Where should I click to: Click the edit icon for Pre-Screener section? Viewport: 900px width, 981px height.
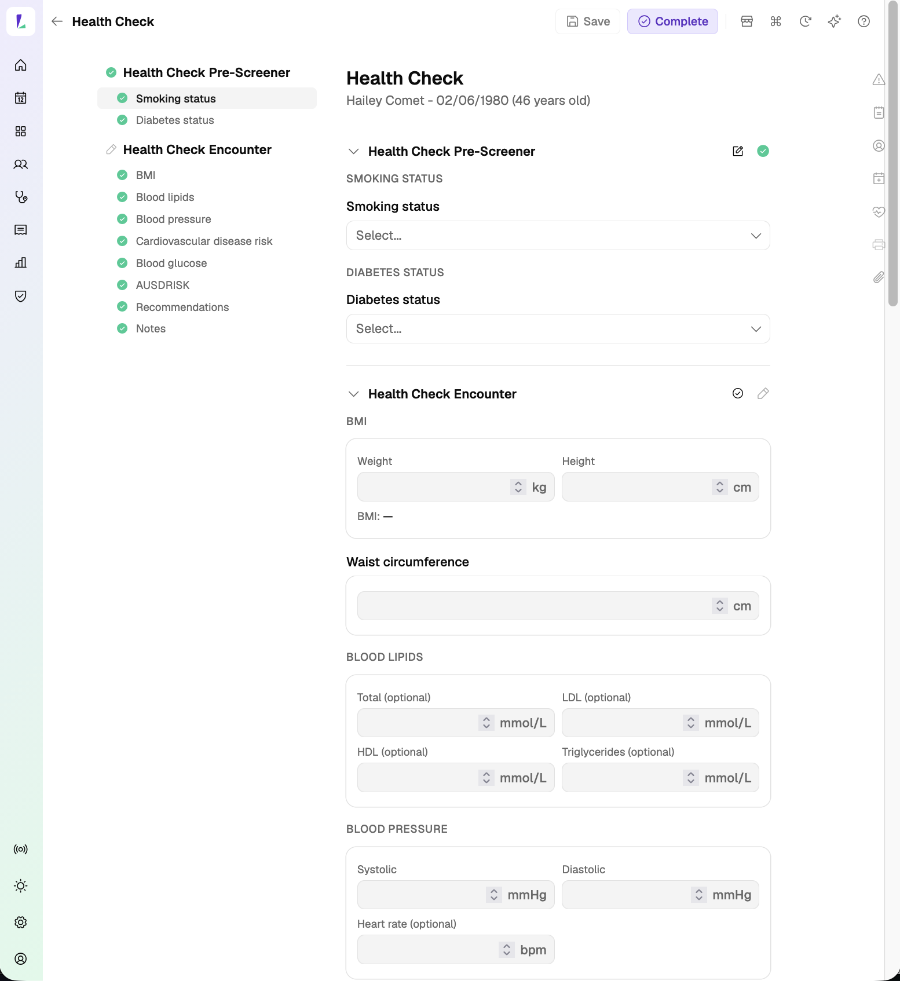[x=738, y=151]
